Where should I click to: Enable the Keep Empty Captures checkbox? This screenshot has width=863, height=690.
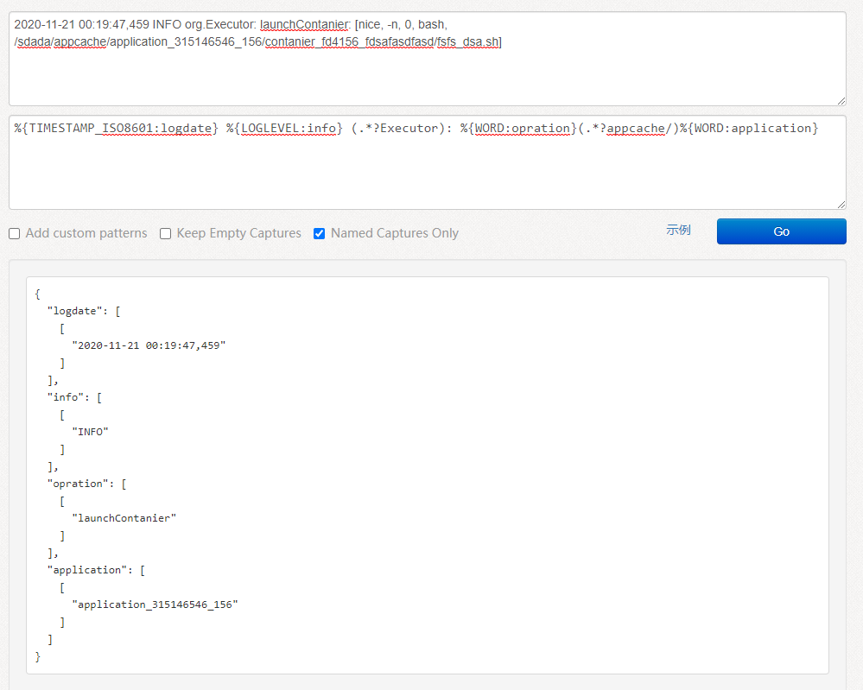click(x=164, y=233)
